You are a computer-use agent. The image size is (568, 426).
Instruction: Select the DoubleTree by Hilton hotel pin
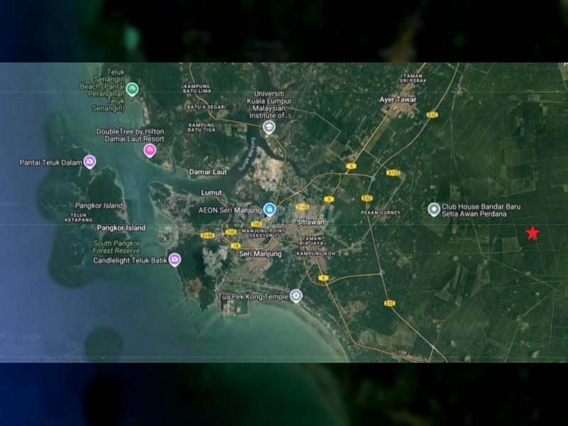click(150, 150)
